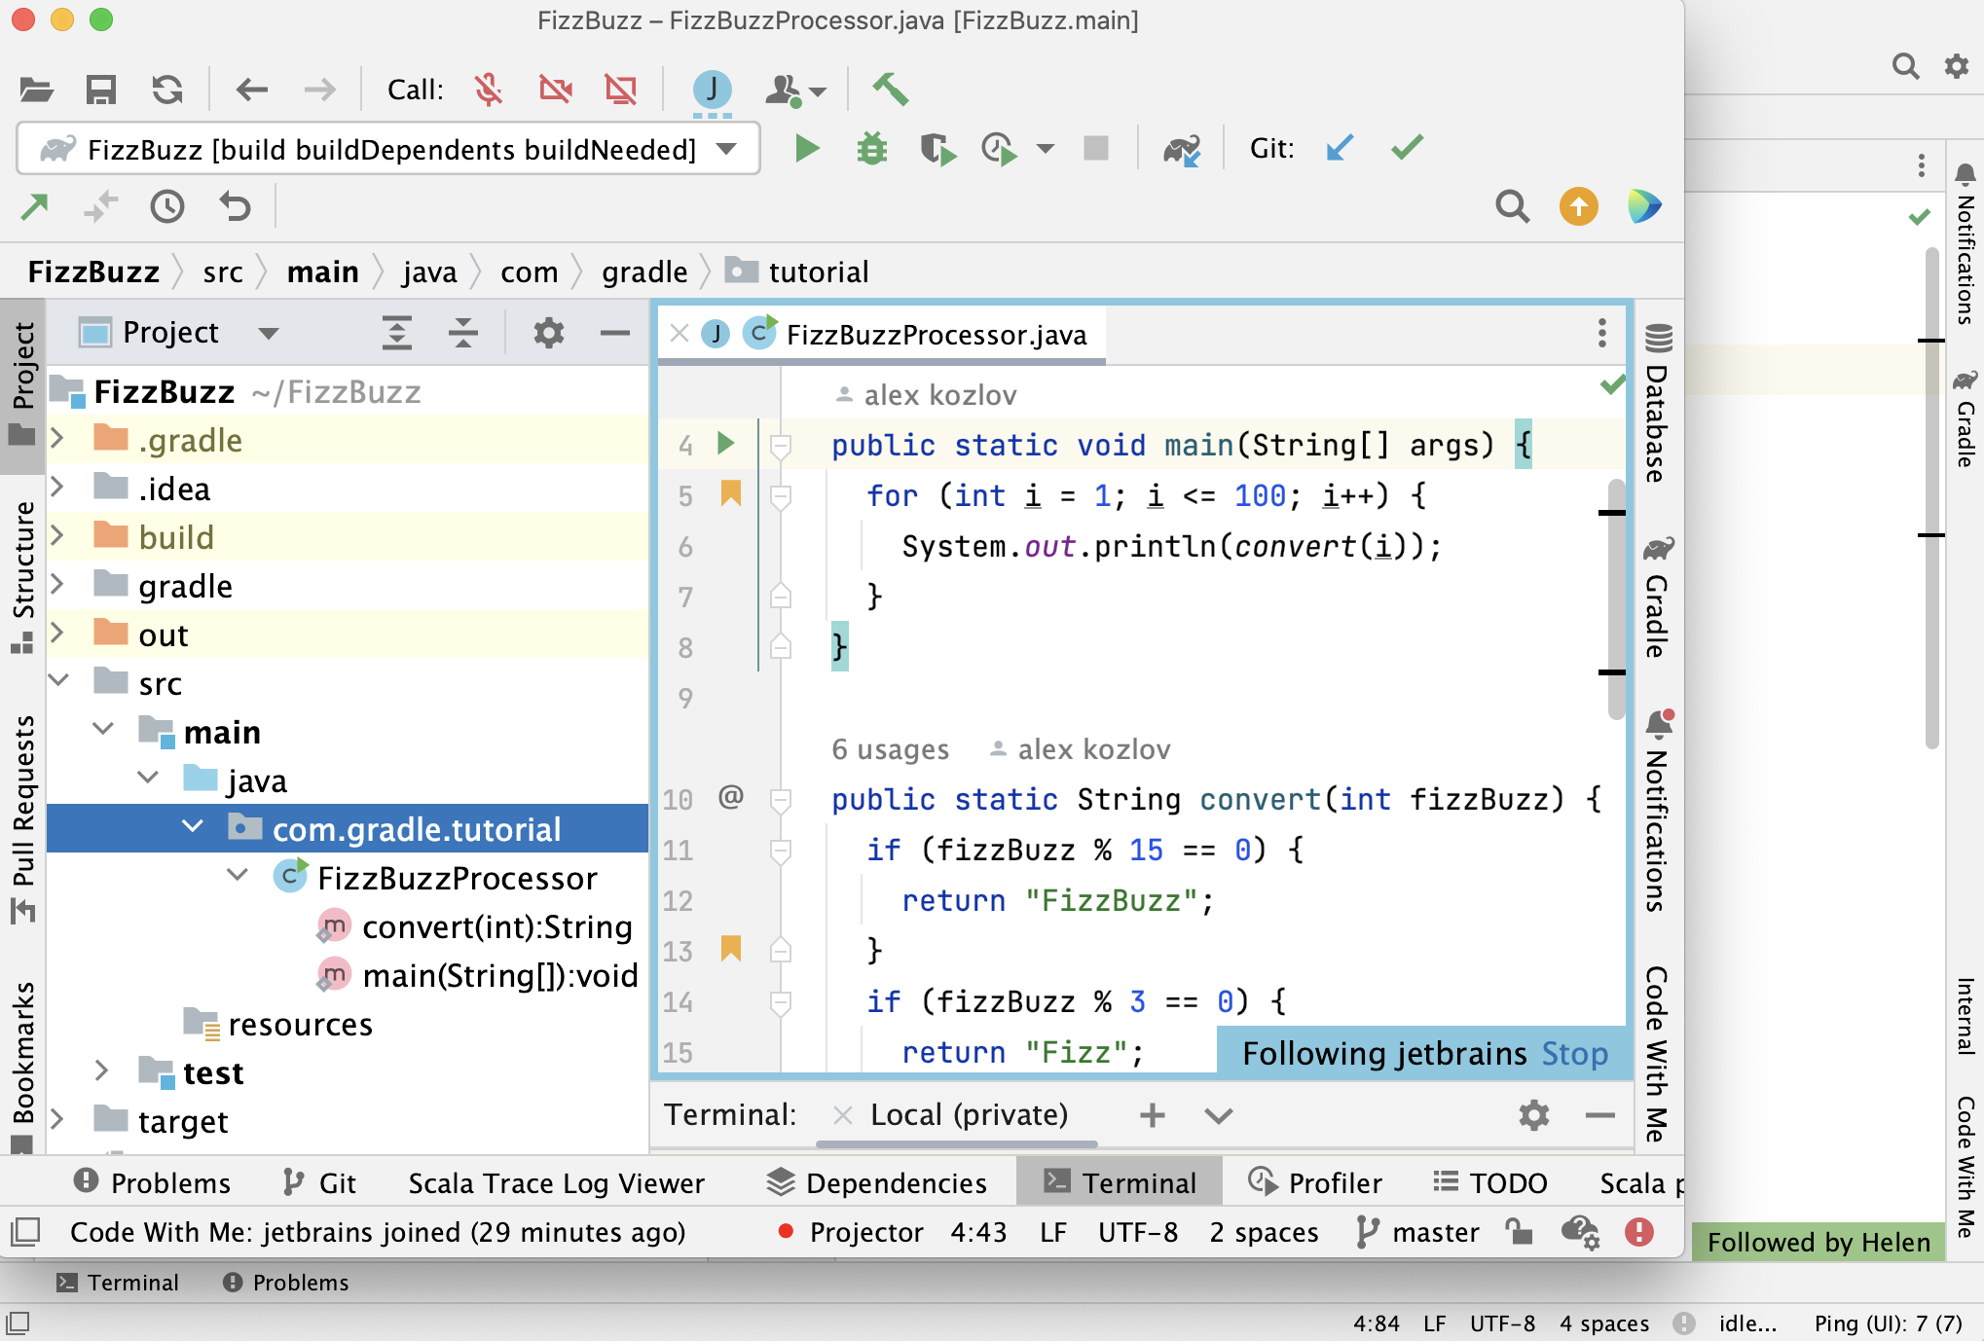Expand the out folder node

(57, 634)
